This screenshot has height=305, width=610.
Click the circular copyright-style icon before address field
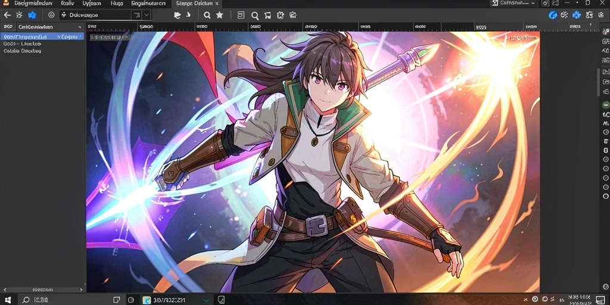click(x=51, y=15)
